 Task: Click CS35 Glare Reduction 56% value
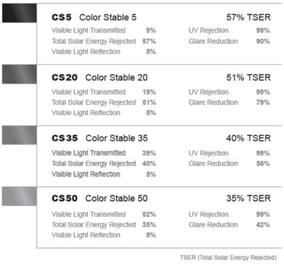tap(263, 164)
